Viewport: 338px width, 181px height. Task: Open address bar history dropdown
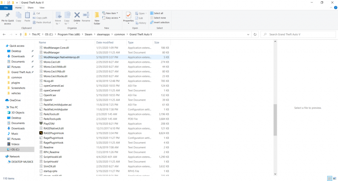pyautogui.click(x=248, y=34)
